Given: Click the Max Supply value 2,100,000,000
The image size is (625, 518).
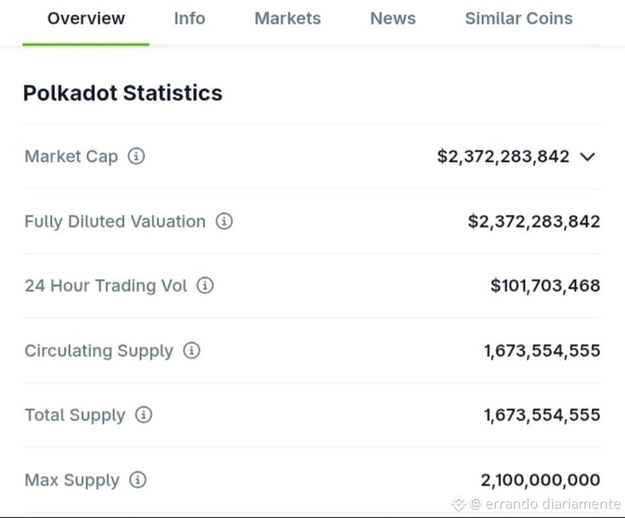Looking at the screenshot, I should click(541, 480).
